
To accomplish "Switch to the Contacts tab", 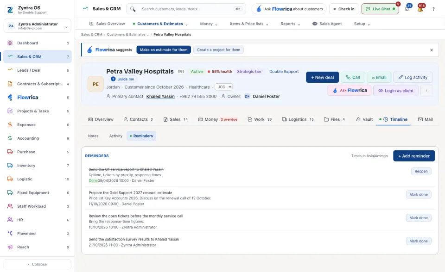I will [138, 119].
